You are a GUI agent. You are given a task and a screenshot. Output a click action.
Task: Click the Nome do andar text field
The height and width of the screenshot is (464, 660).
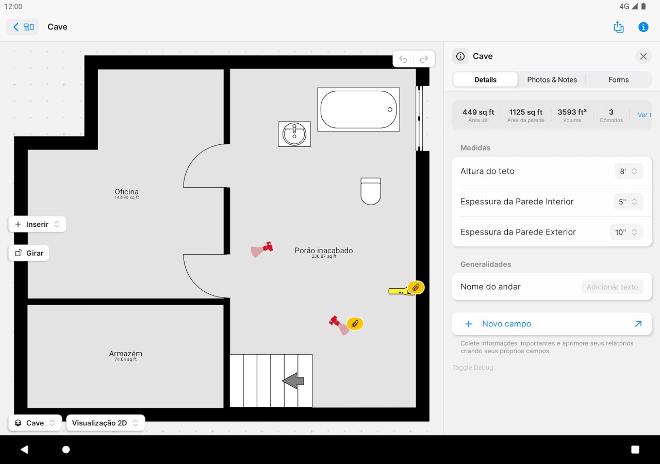click(x=612, y=287)
